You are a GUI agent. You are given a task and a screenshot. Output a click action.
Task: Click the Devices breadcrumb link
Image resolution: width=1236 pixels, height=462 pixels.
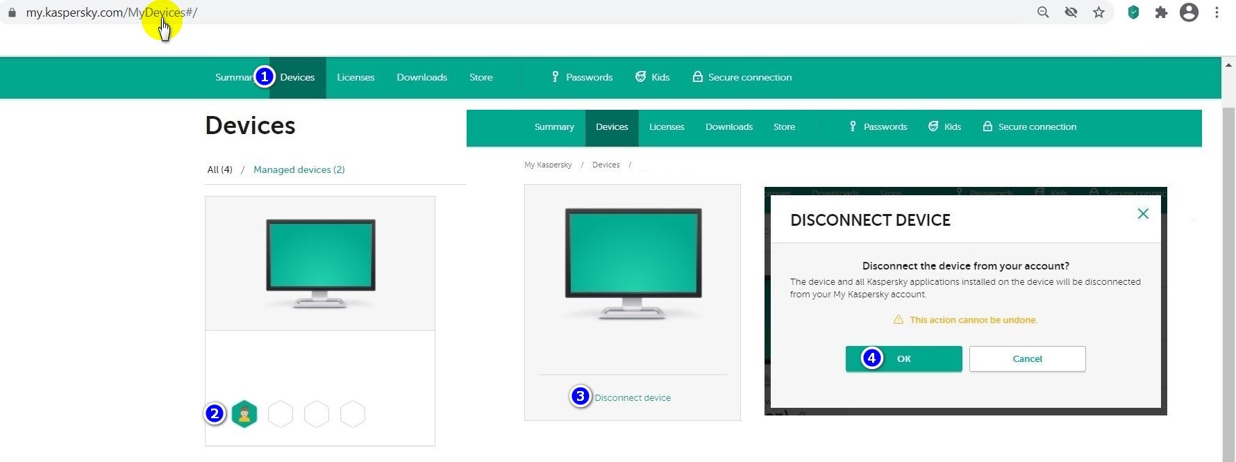coord(606,165)
